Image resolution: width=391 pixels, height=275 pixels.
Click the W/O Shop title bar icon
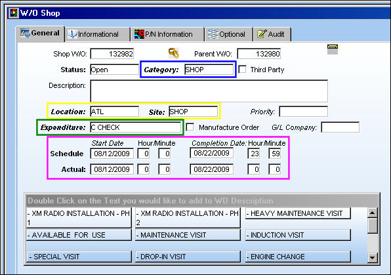(x=13, y=13)
